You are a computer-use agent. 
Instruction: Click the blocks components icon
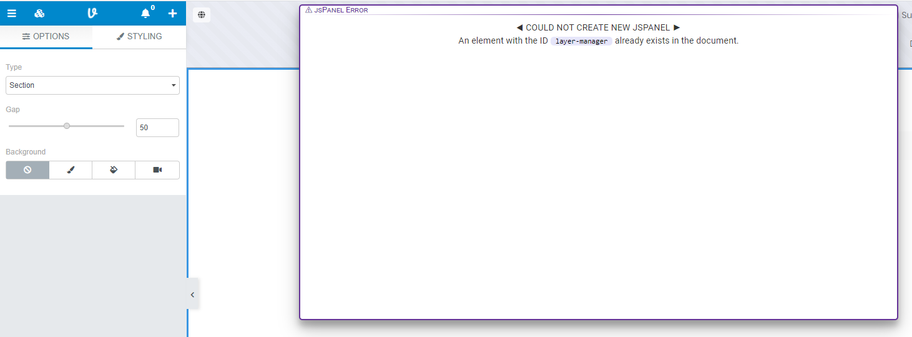[x=39, y=13]
